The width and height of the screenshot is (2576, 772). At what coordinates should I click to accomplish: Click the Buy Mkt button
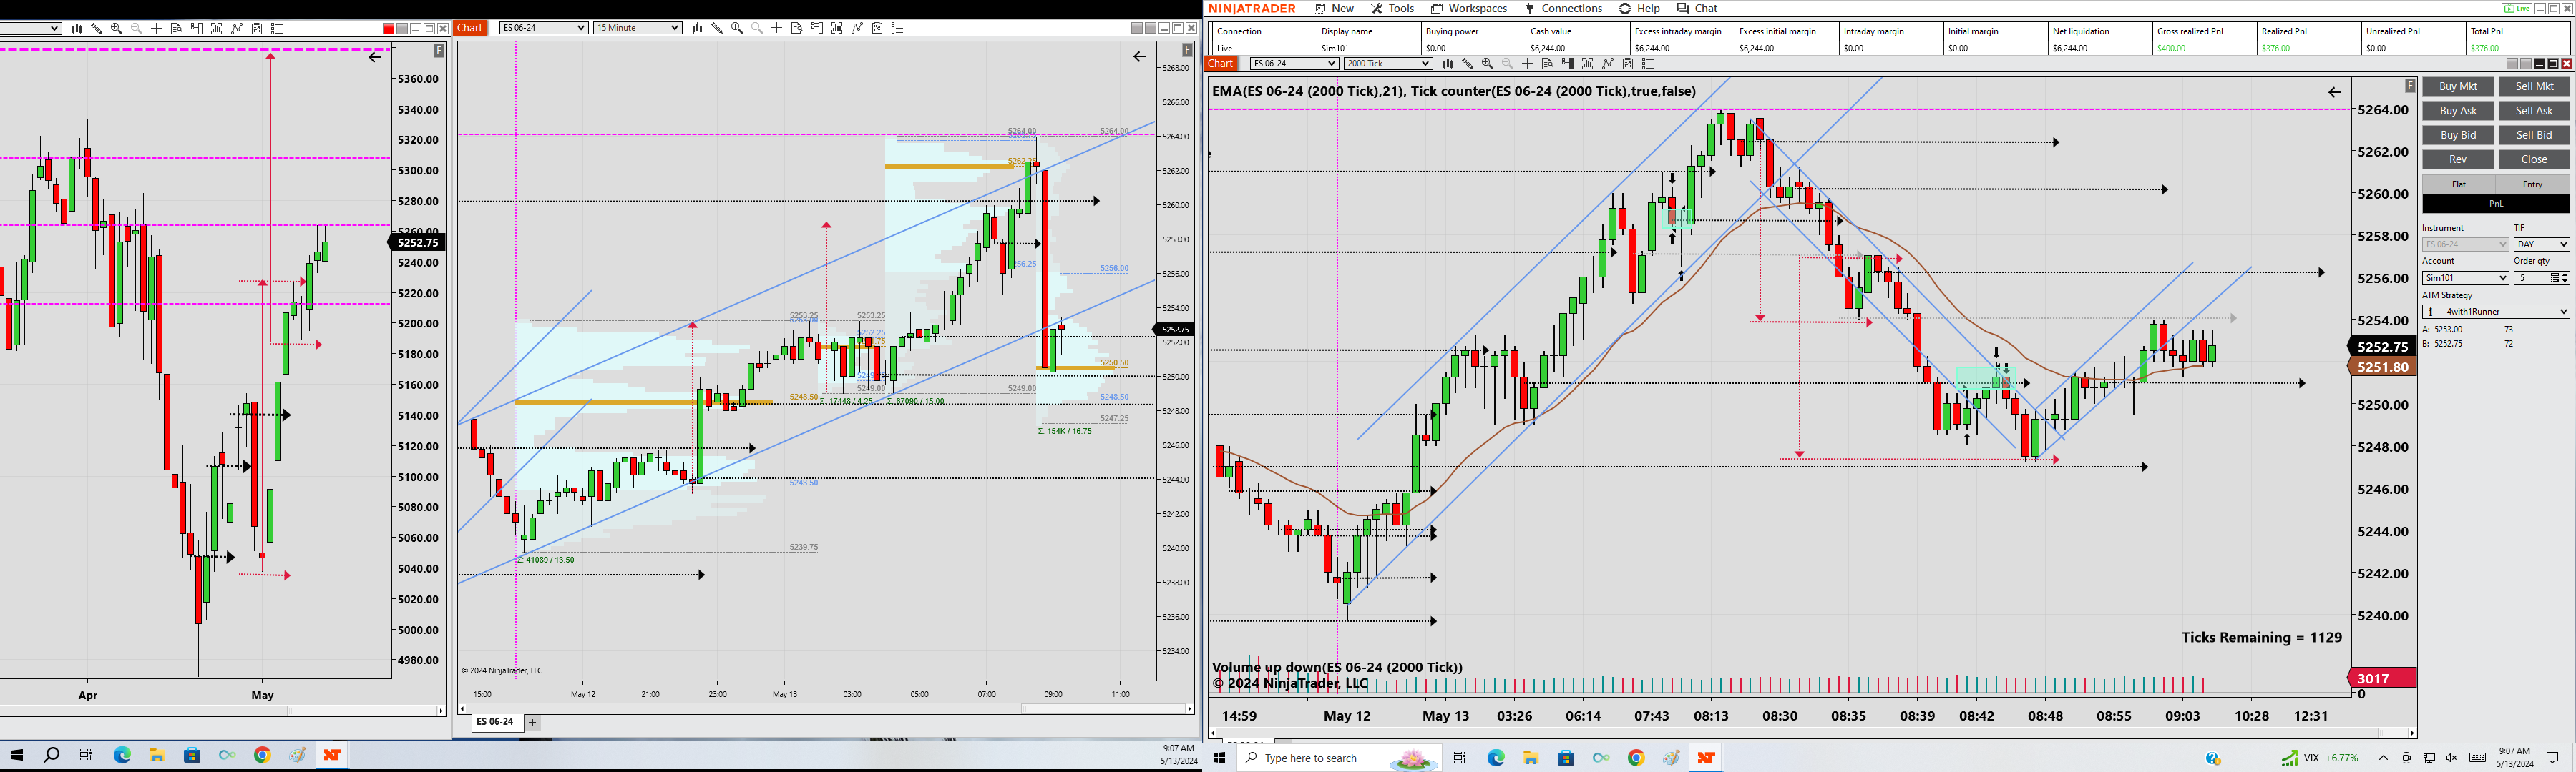click(x=2458, y=87)
